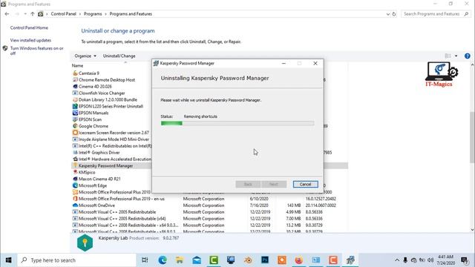
Task: Click the microphone tray icon
Action: [x=405, y=260]
